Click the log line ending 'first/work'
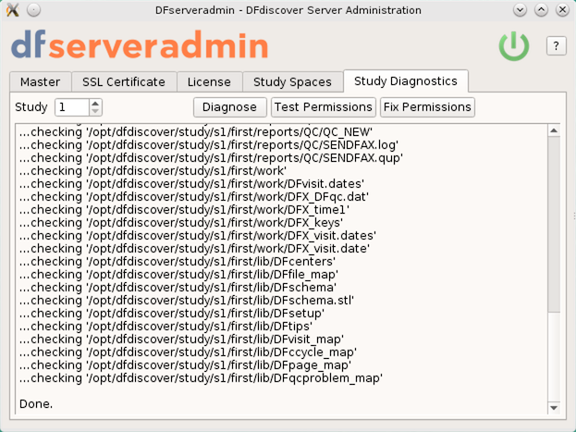Screen dimensions: 576x432 [153, 171]
